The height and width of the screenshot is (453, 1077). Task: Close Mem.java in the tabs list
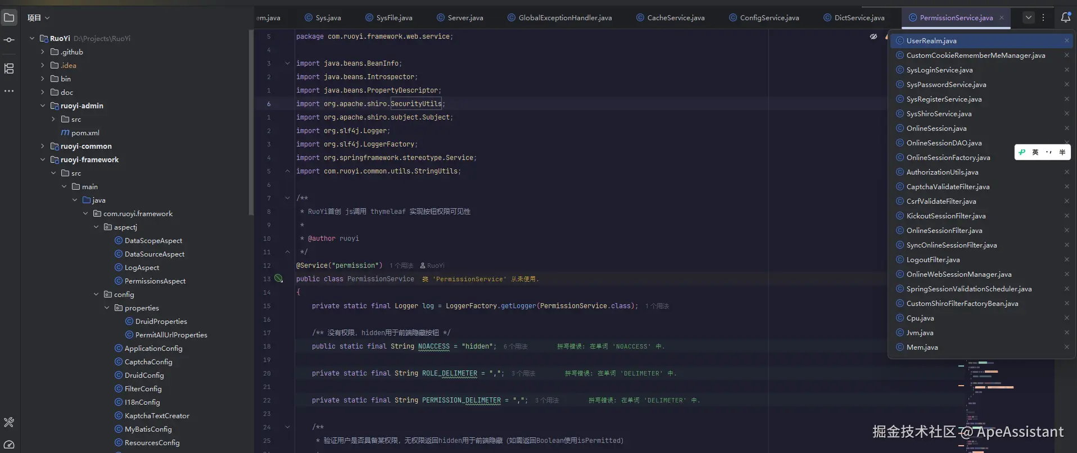pyautogui.click(x=1066, y=347)
